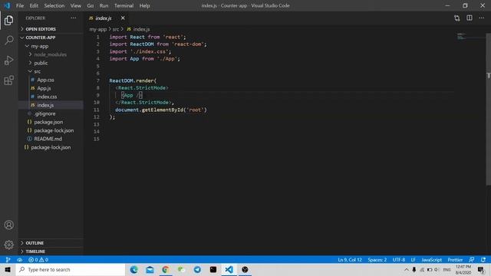Open Telegram from the taskbar
491x276 pixels.
click(197, 269)
